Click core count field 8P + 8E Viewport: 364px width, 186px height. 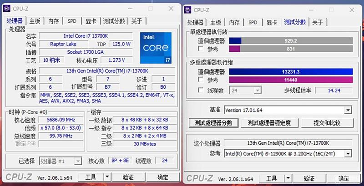click(x=121, y=161)
